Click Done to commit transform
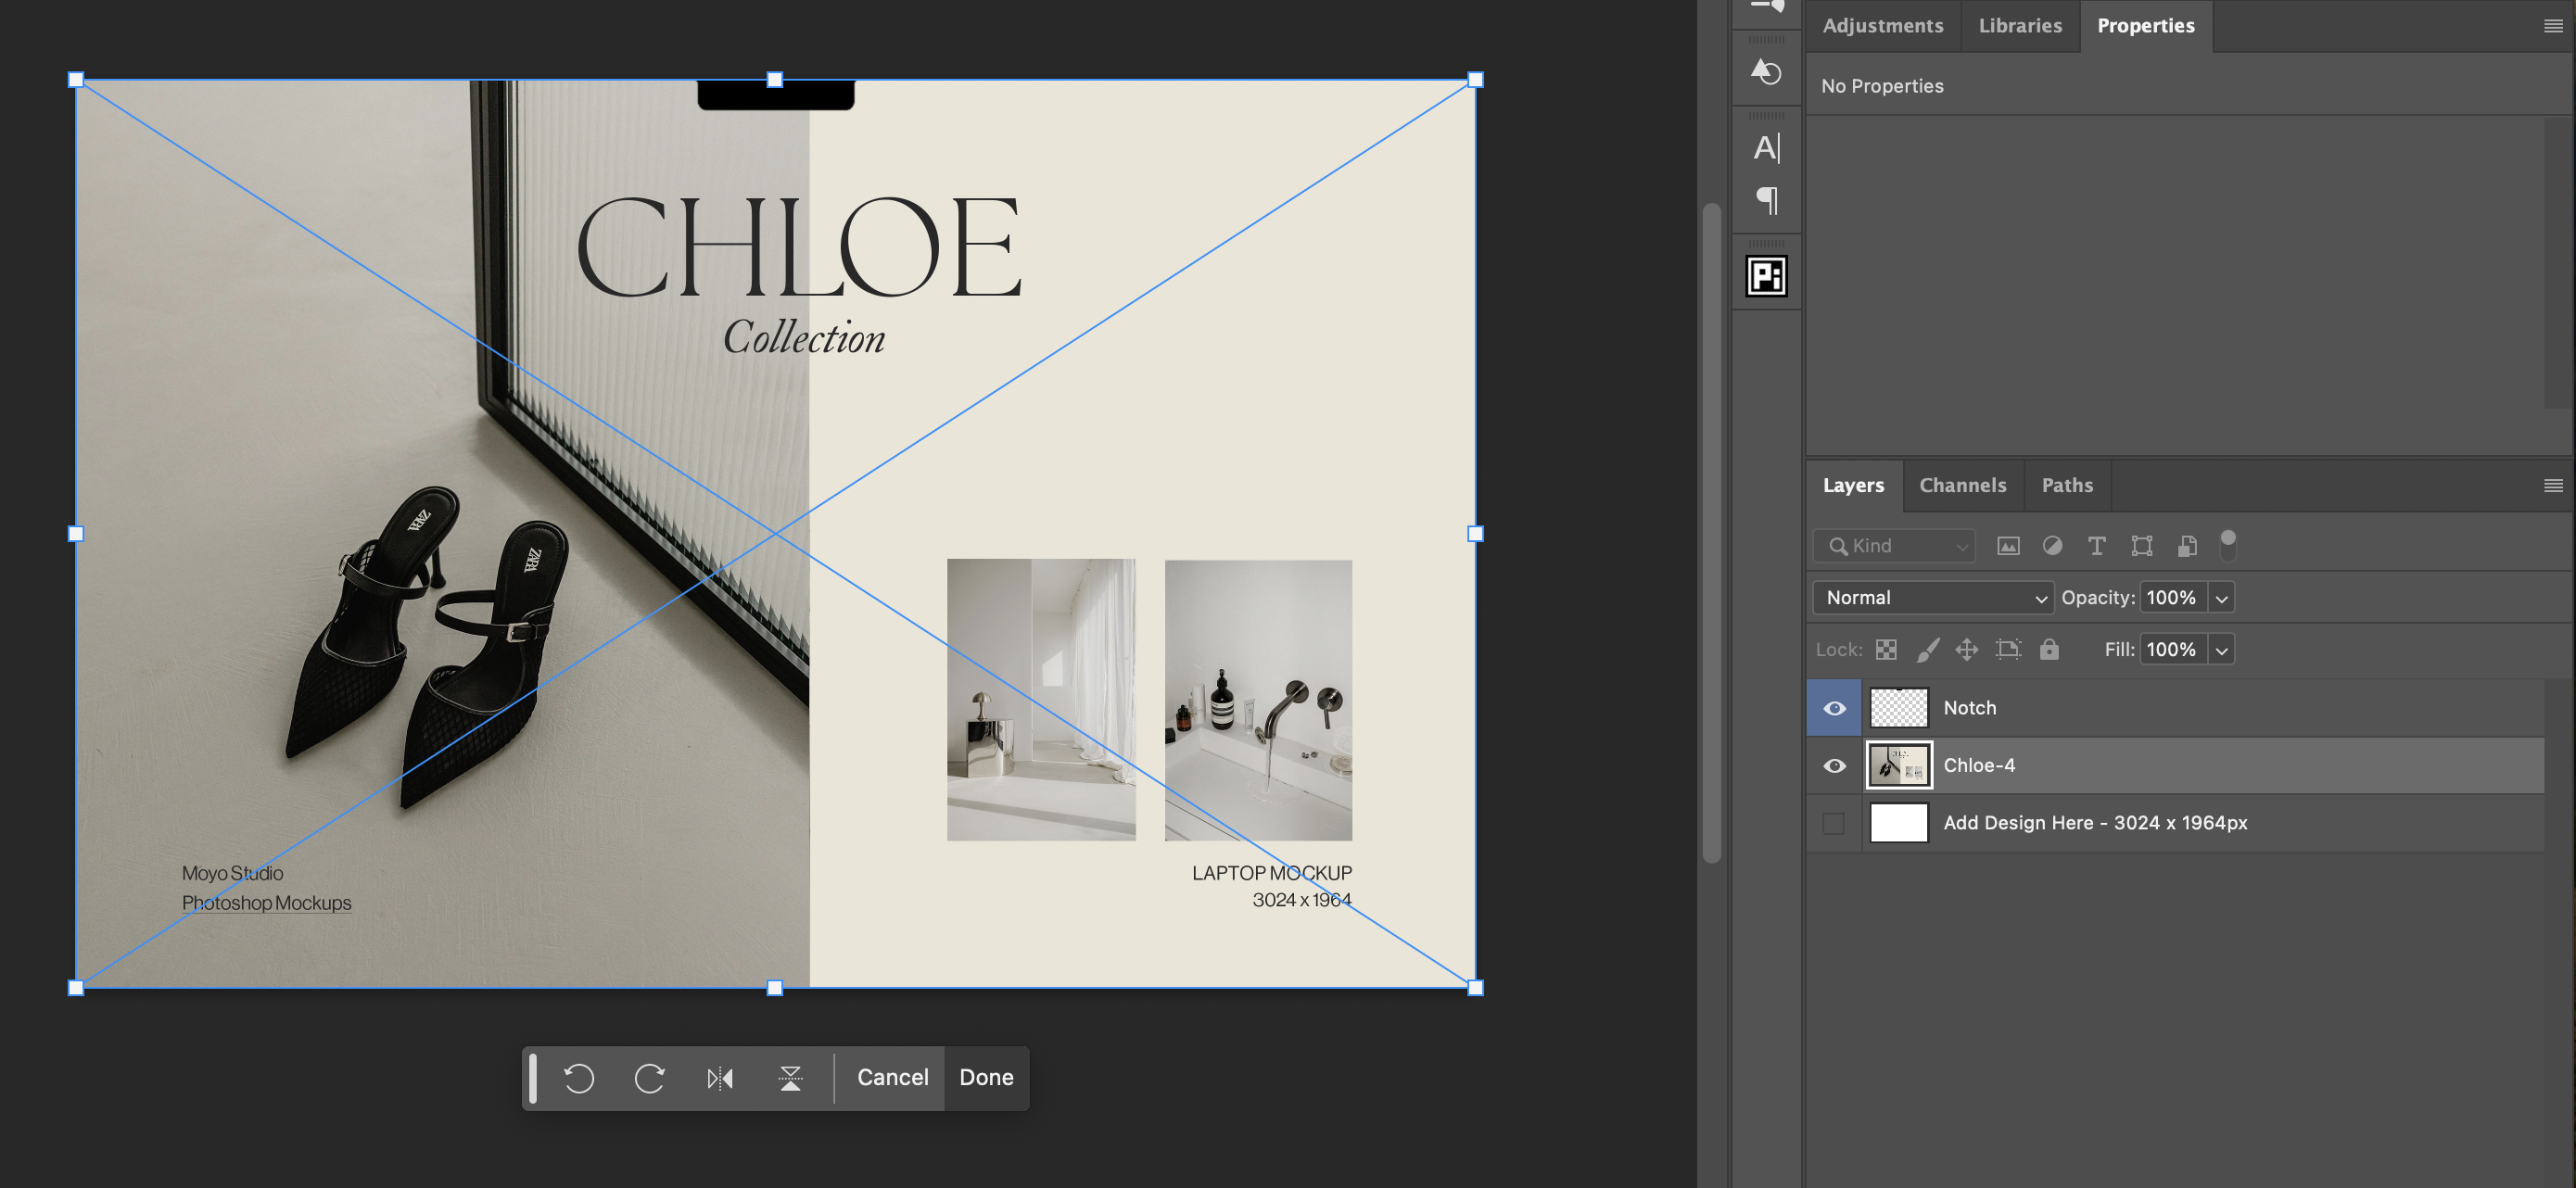This screenshot has width=2576, height=1188. [986, 1078]
